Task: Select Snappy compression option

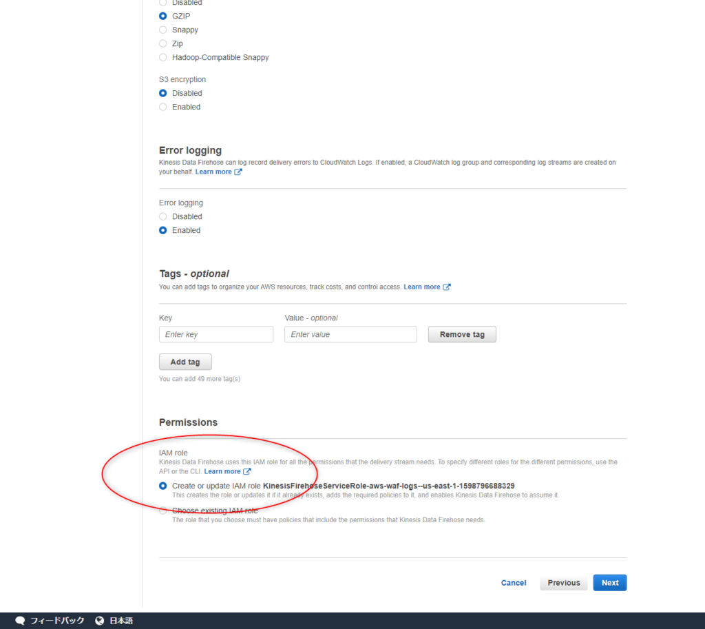Action: (163, 30)
